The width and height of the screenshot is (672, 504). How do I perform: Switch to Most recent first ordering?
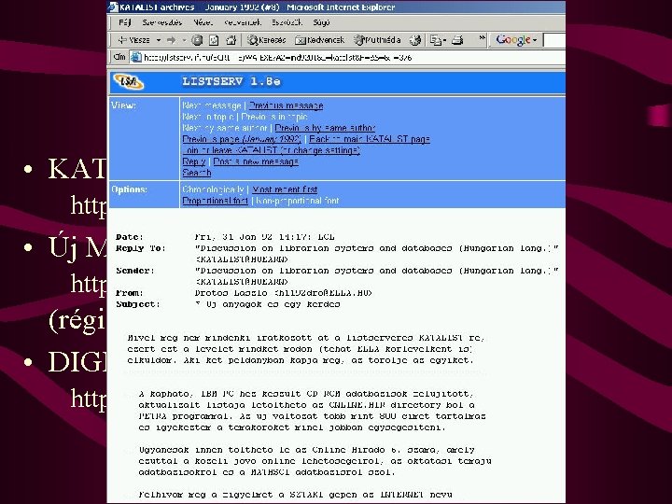click(285, 189)
